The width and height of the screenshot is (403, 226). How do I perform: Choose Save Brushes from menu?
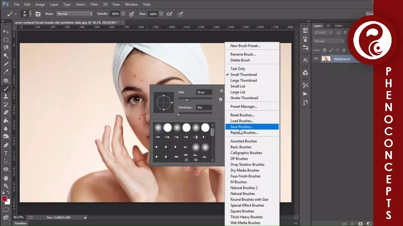[252, 127]
